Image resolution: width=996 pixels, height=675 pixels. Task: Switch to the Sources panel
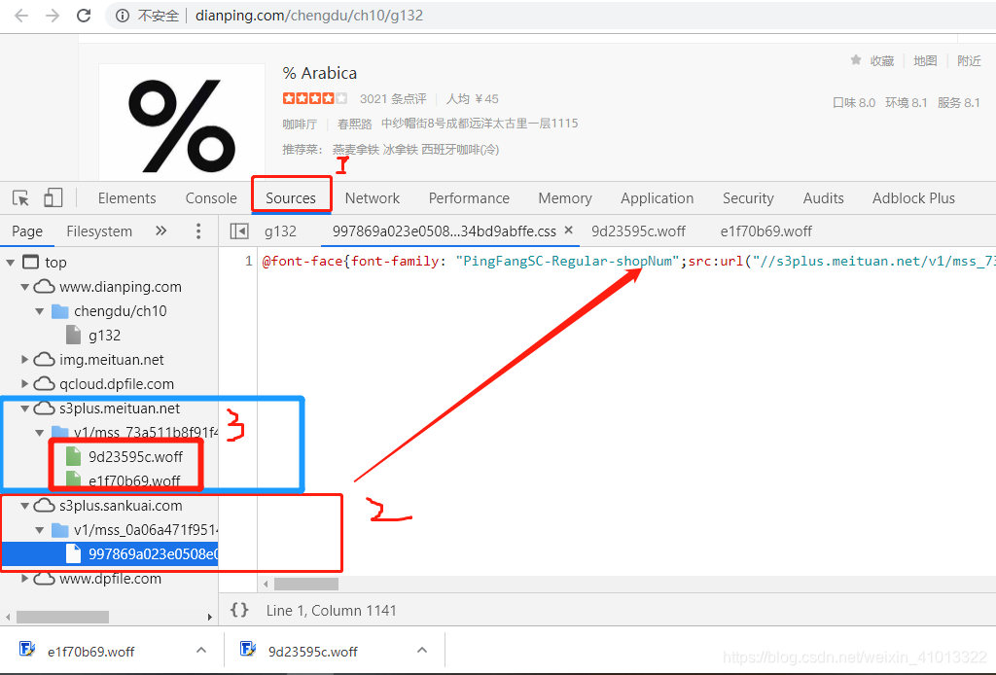pyautogui.click(x=291, y=198)
